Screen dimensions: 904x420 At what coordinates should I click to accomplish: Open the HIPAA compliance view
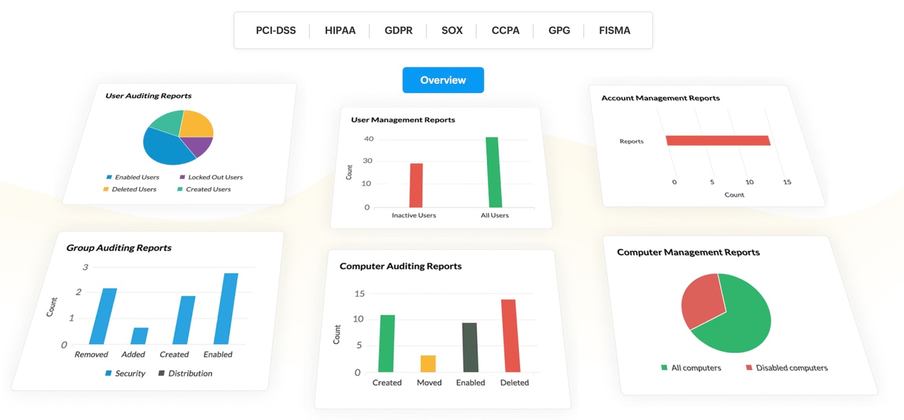point(339,30)
